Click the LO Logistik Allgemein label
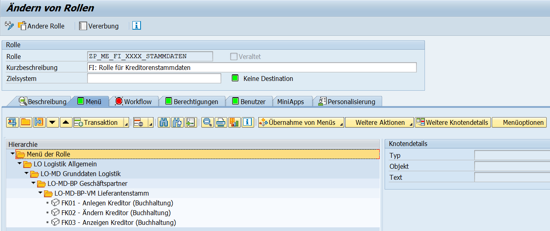Image resolution: width=550 pixels, height=231 pixels. (x=65, y=164)
